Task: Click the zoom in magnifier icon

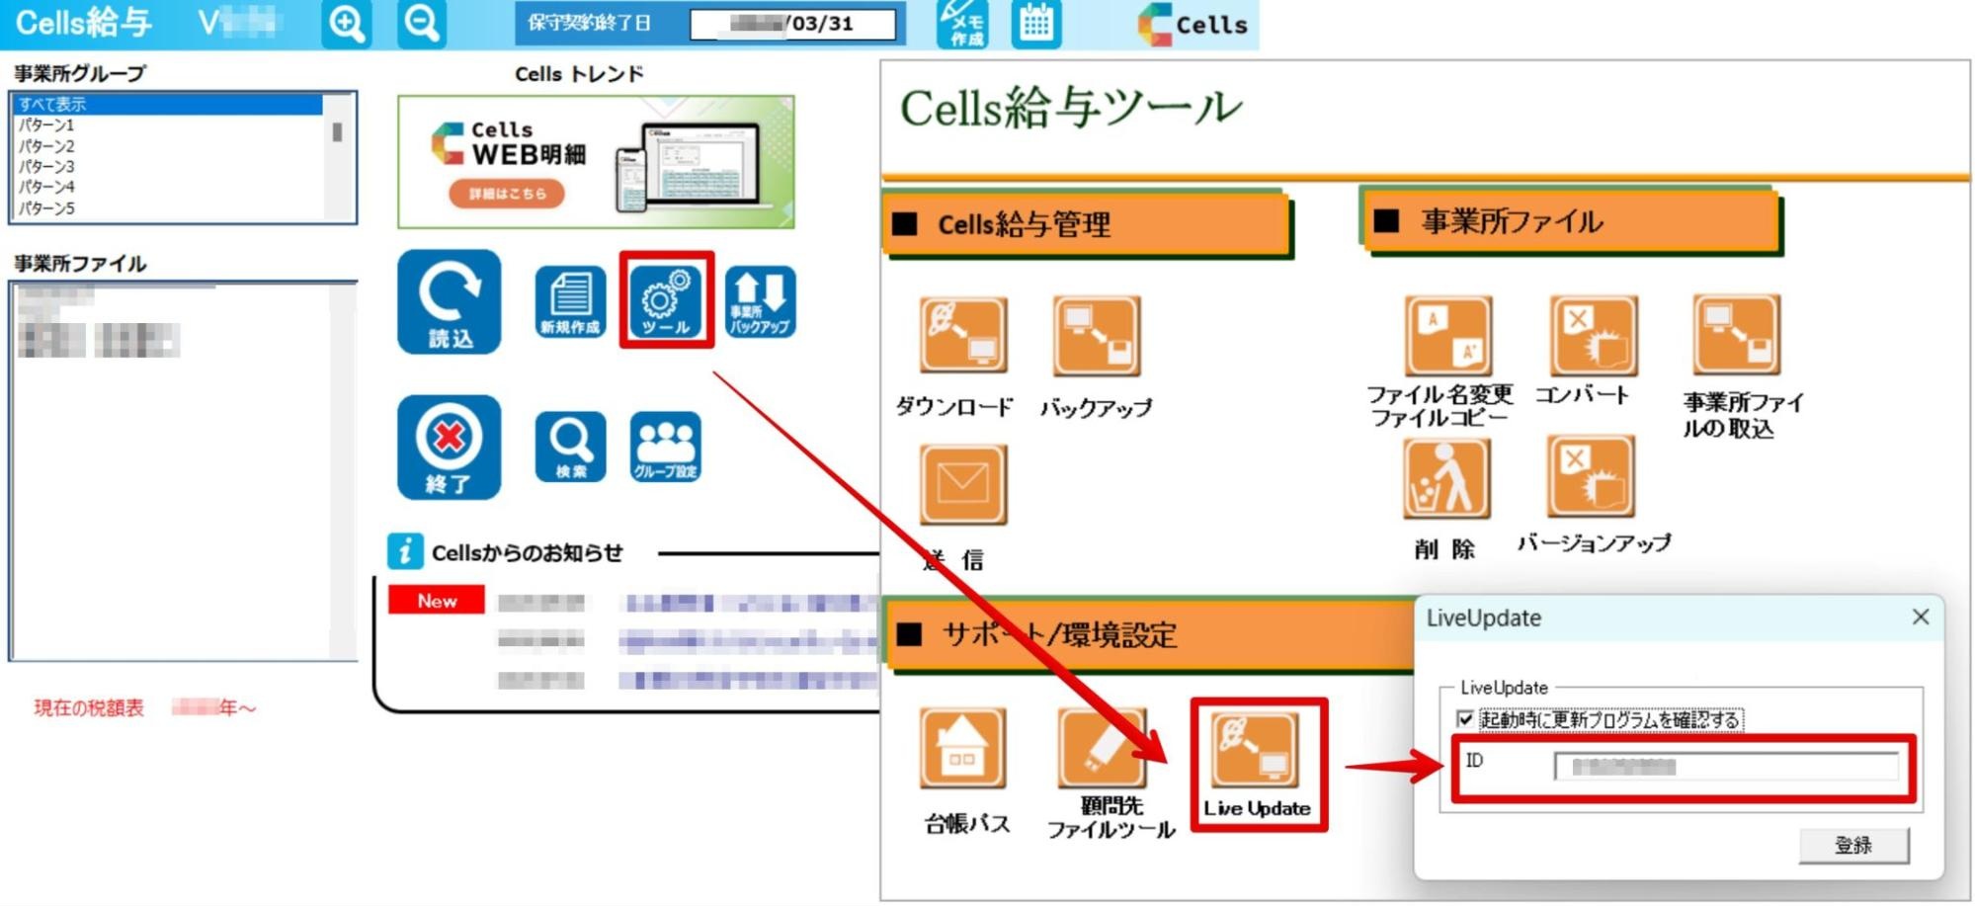Action: [x=346, y=24]
